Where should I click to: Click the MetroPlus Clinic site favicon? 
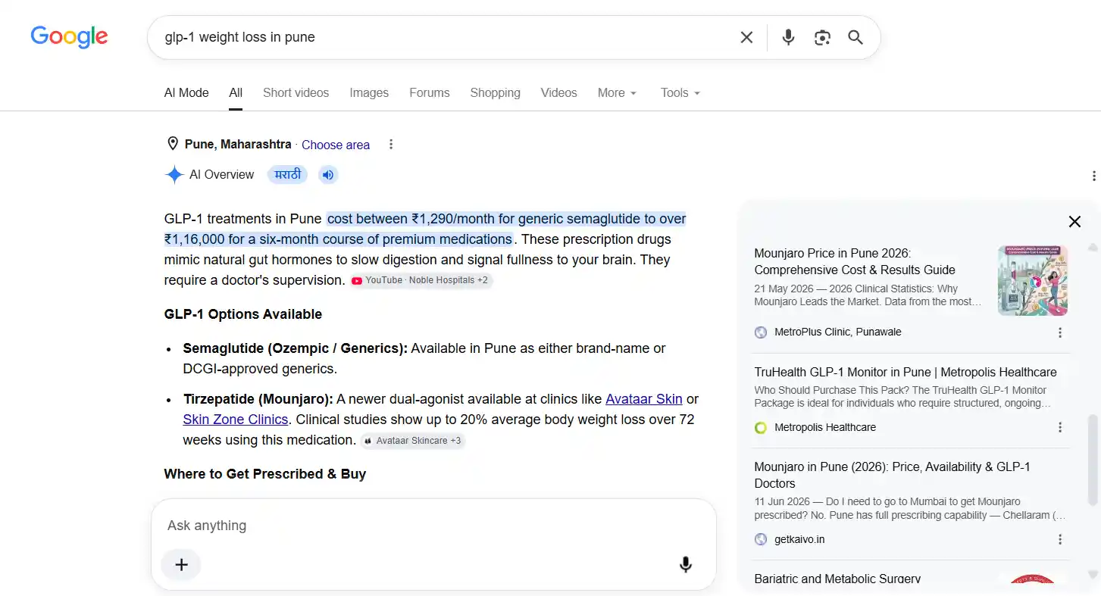pos(761,332)
